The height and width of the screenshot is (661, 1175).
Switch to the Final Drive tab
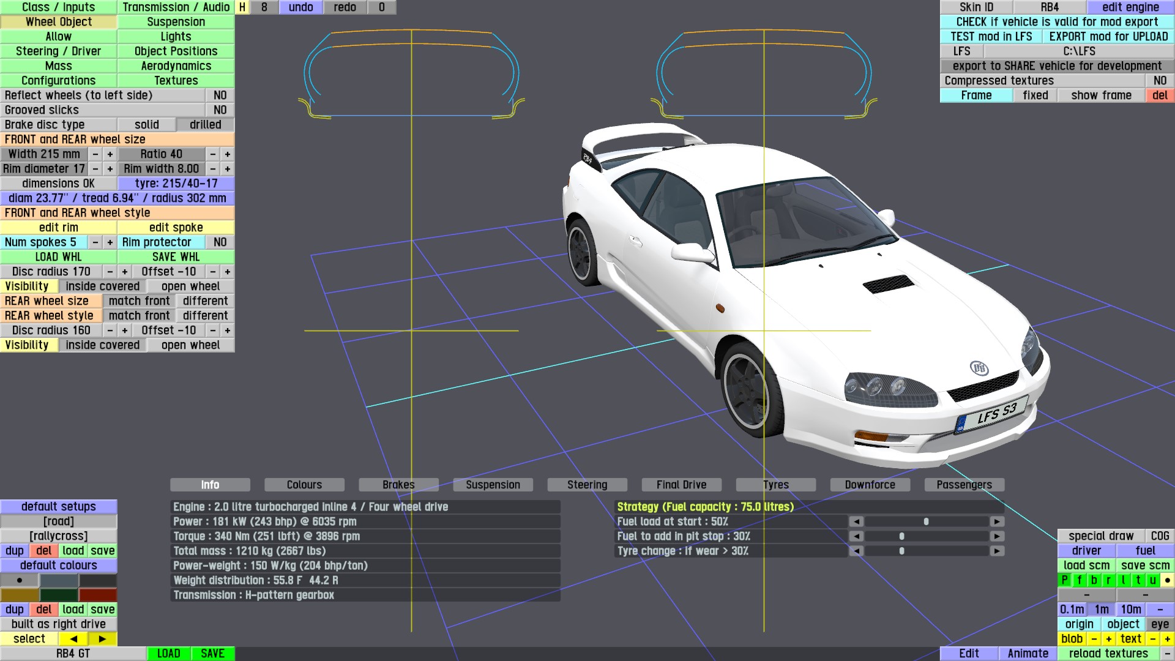(x=681, y=485)
